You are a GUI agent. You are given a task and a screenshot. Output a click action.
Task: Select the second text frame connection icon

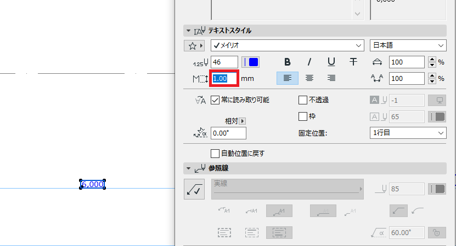(x=251, y=233)
